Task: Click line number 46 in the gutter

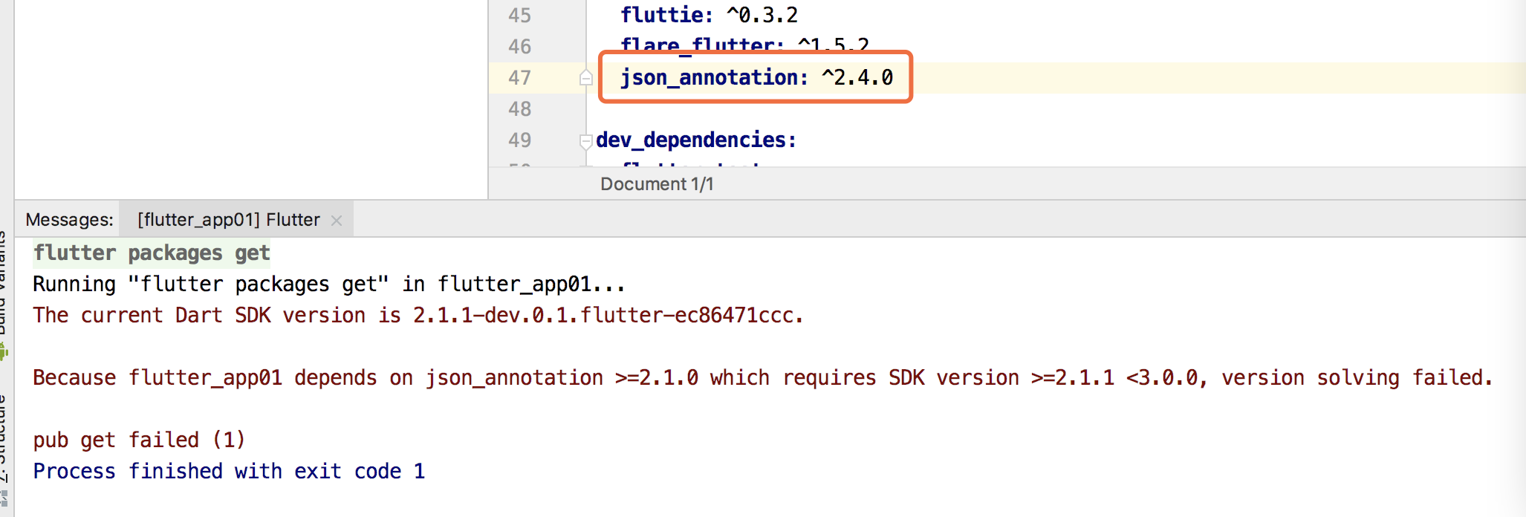Action: pyautogui.click(x=519, y=46)
